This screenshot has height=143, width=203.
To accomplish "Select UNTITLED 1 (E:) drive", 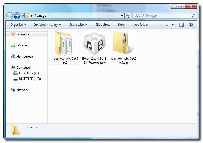I will pyautogui.click(x=30, y=79).
